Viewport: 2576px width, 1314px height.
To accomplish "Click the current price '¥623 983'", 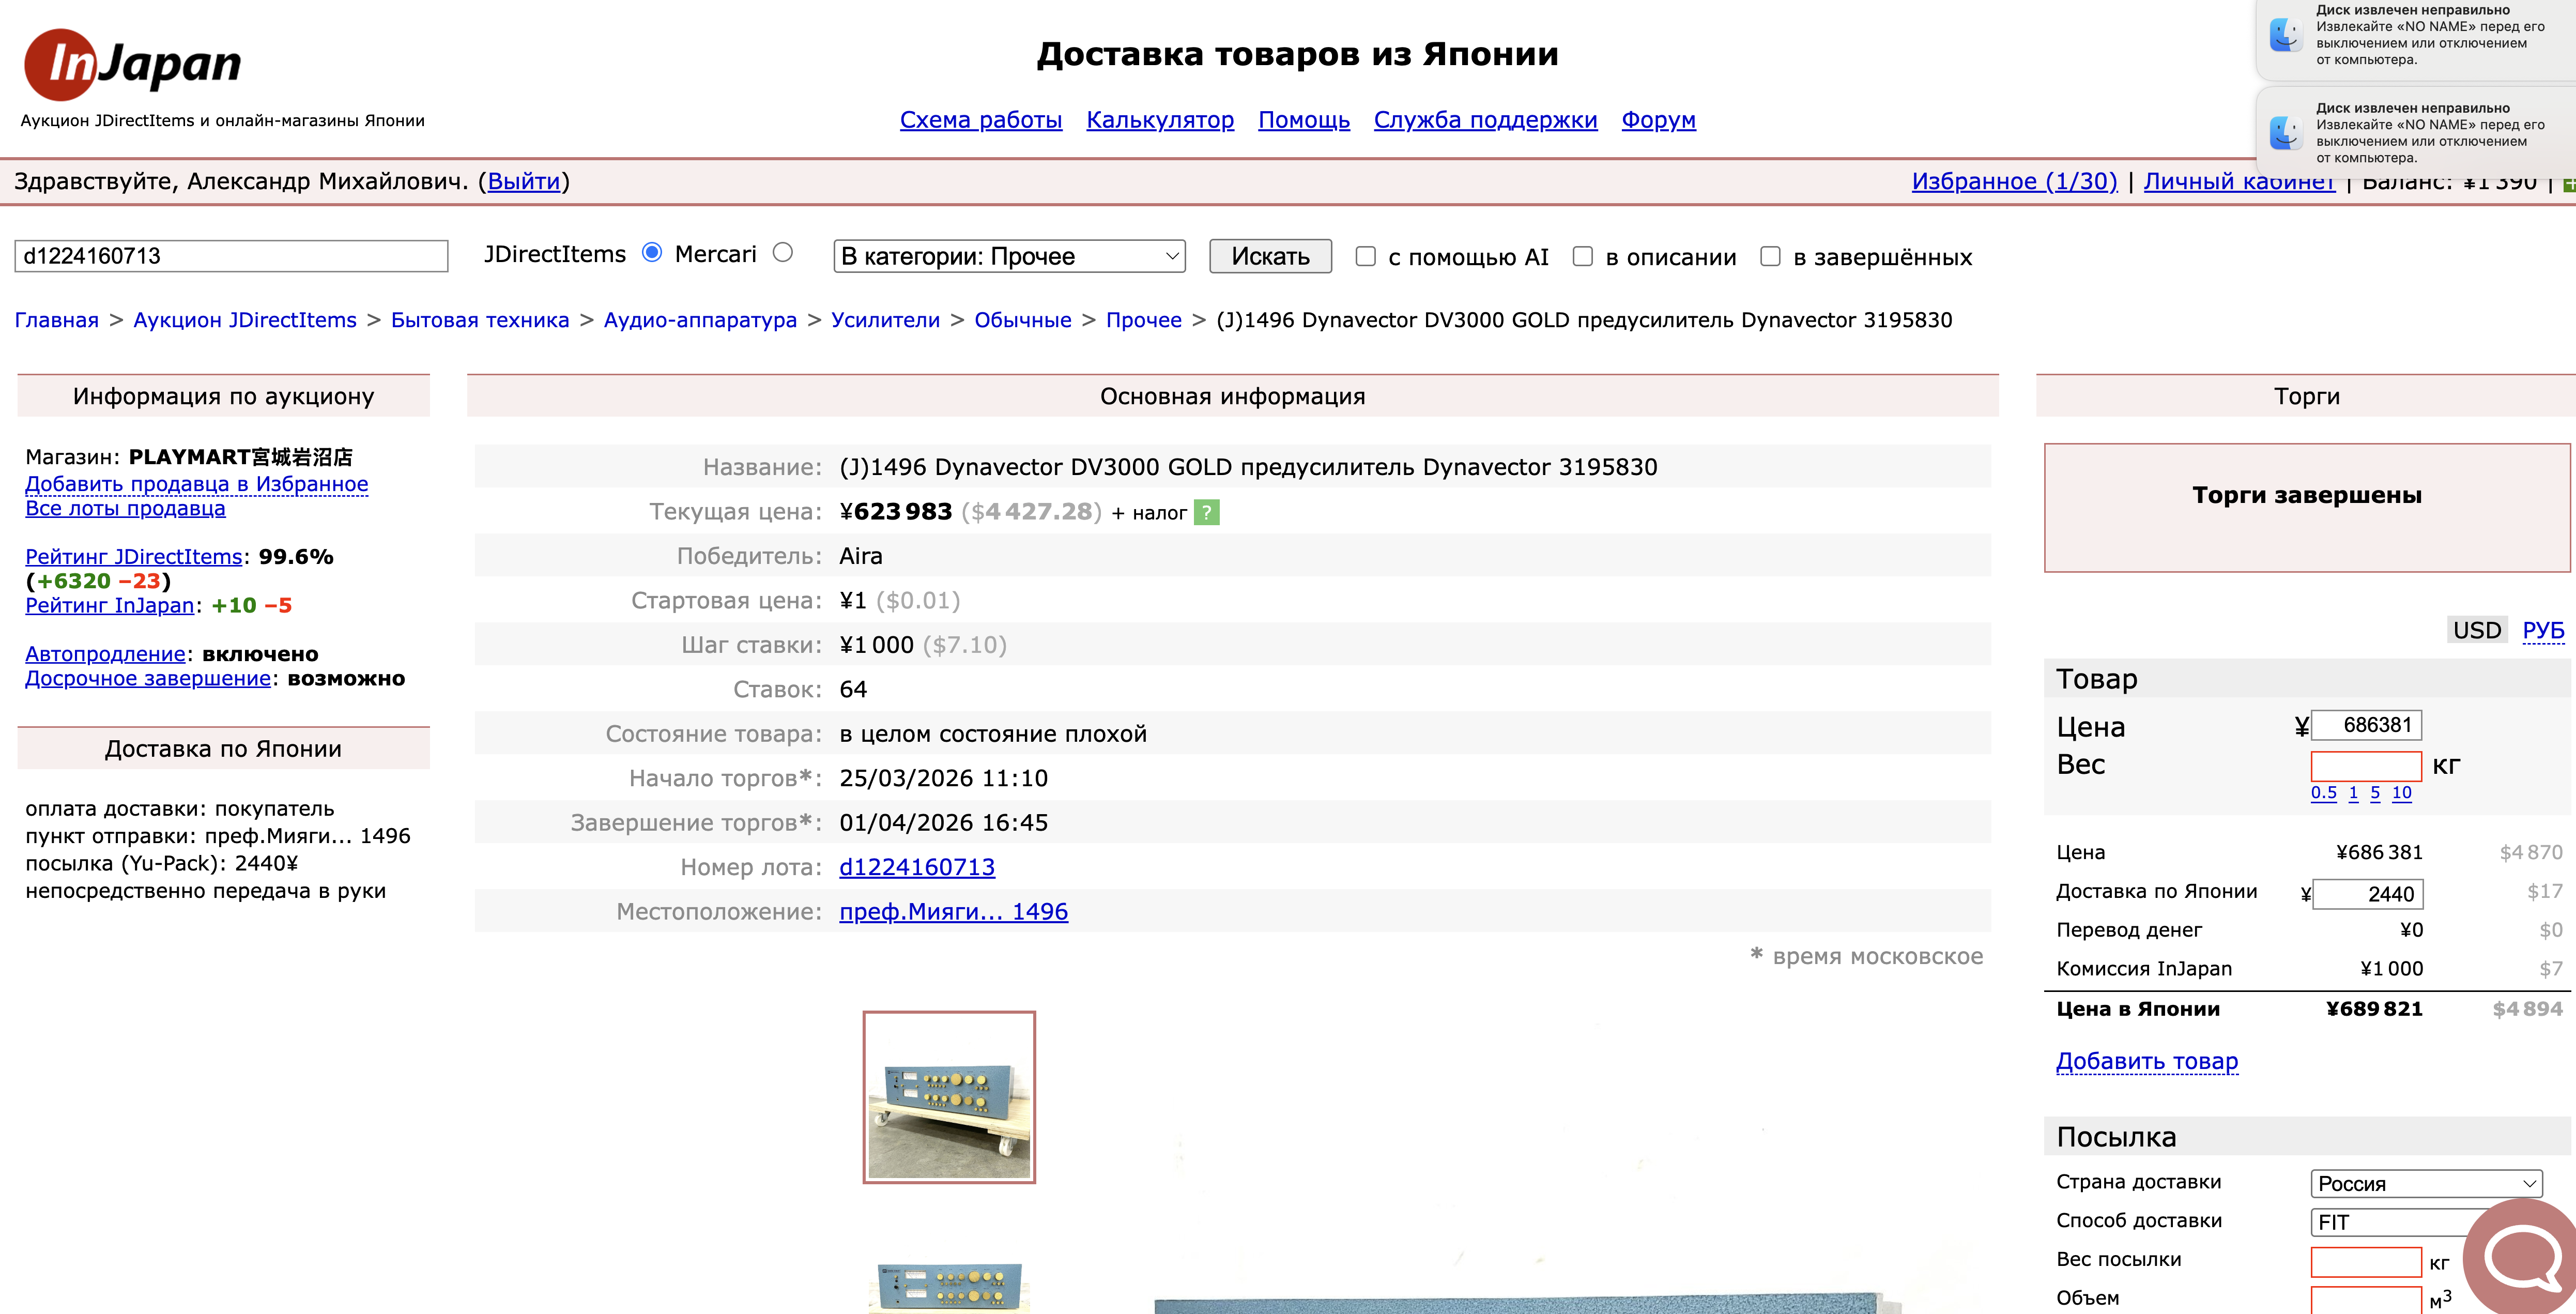I will point(895,512).
